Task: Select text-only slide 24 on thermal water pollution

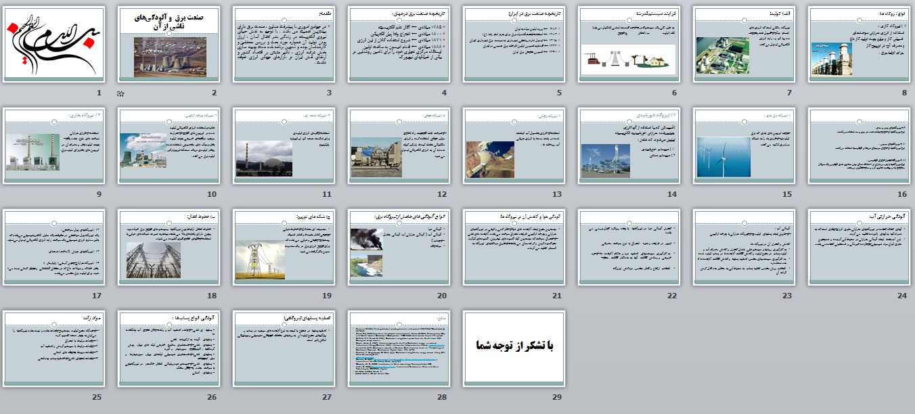Action: [860, 248]
